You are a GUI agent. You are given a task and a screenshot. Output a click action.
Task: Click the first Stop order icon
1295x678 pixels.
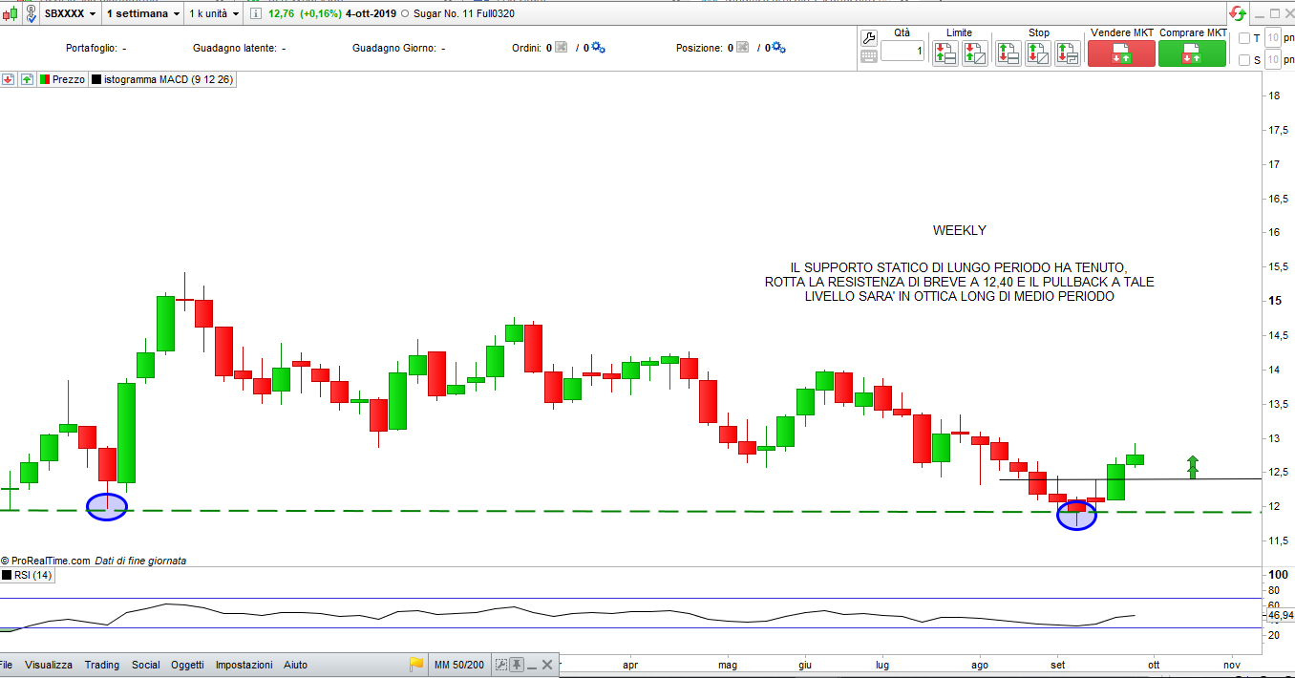(x=1008, y=53)
